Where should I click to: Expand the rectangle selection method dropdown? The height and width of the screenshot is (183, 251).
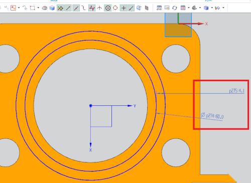[38, 8]
